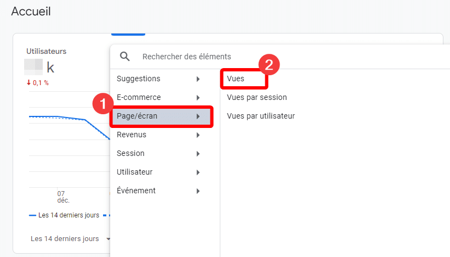
Task: Open the Session category
Action: tap(130, 154)
